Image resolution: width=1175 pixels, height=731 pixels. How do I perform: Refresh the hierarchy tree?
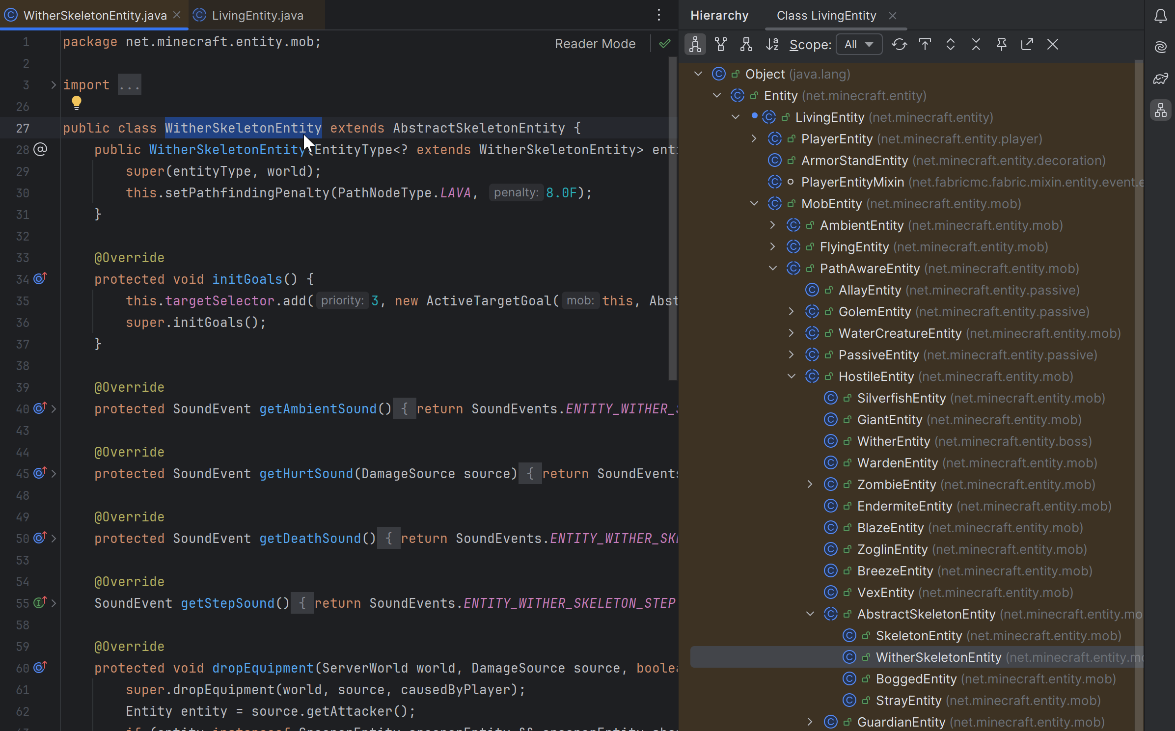pos(899,45)
